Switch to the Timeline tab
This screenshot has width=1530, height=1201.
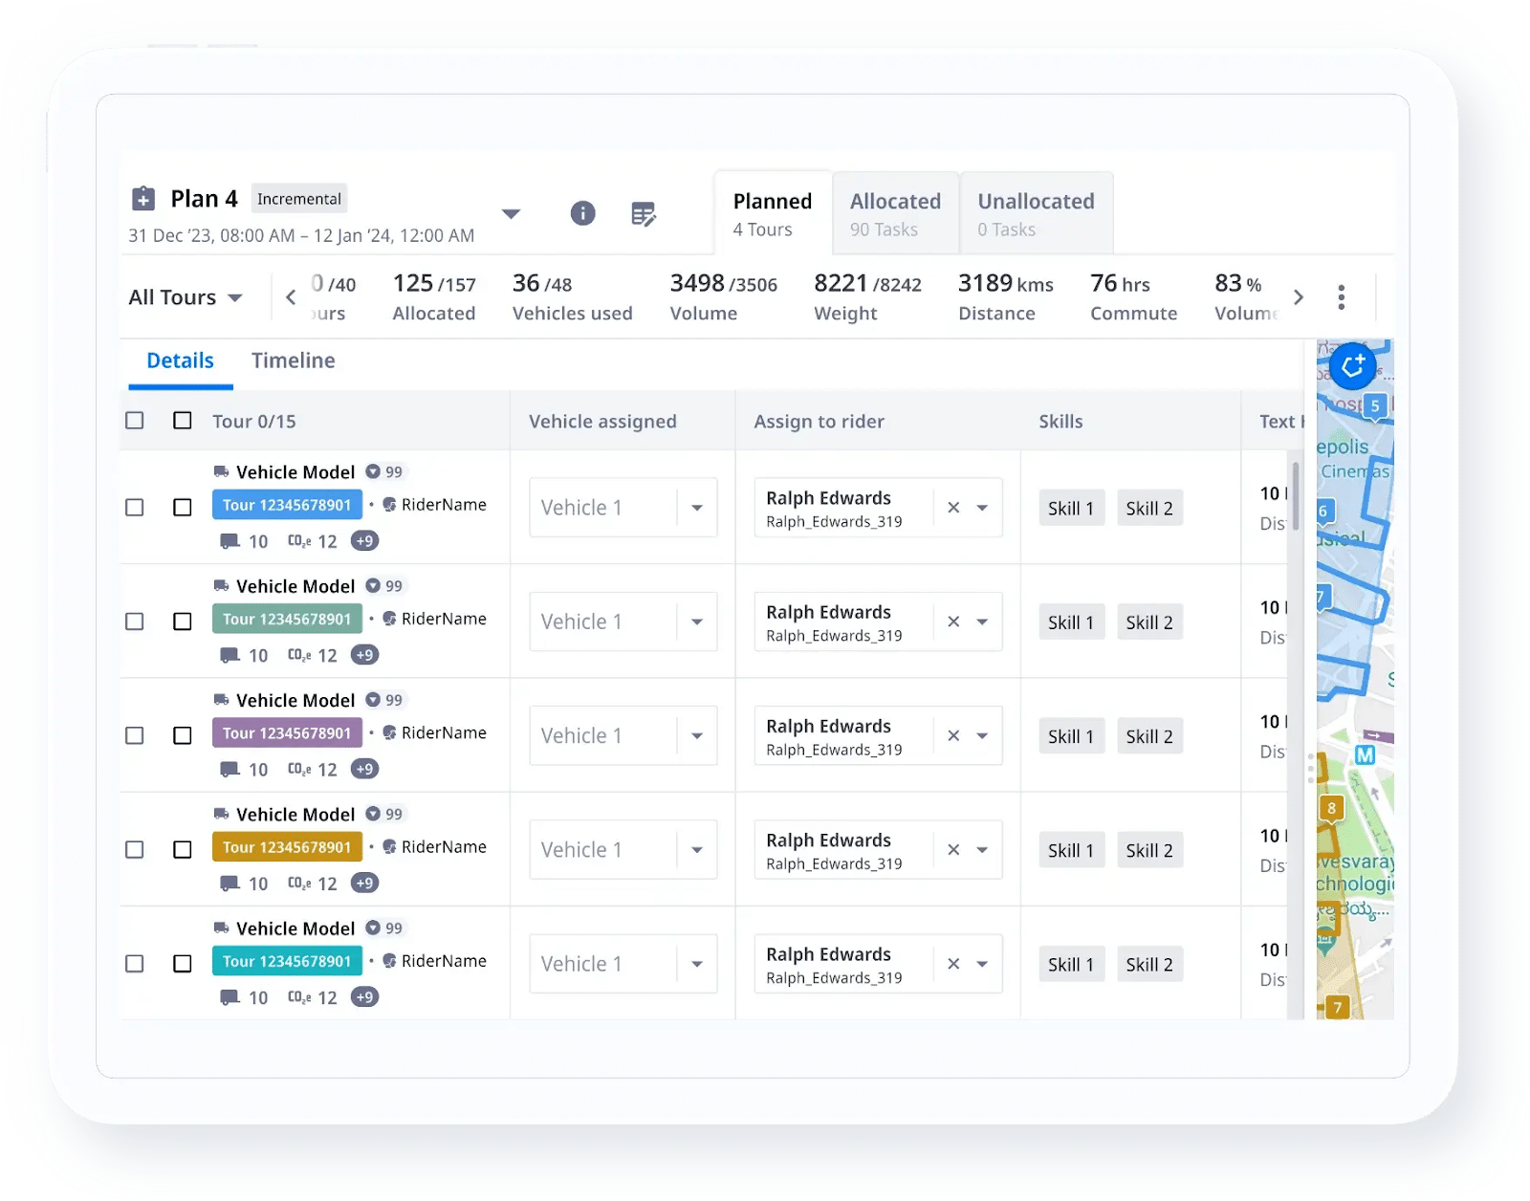click(x=293, y=361)
